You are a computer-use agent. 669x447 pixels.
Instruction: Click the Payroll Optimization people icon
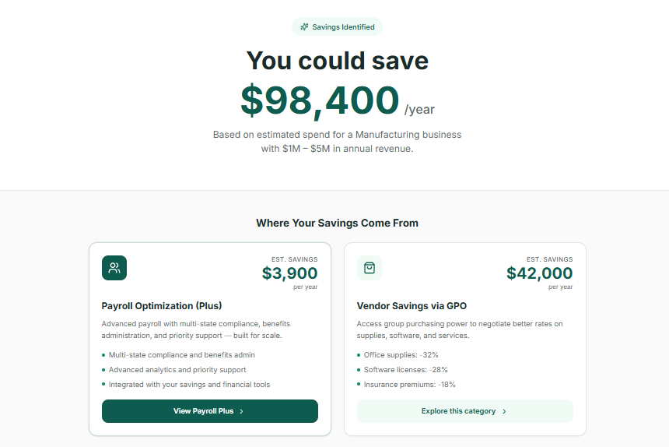[x=114, y=268]
